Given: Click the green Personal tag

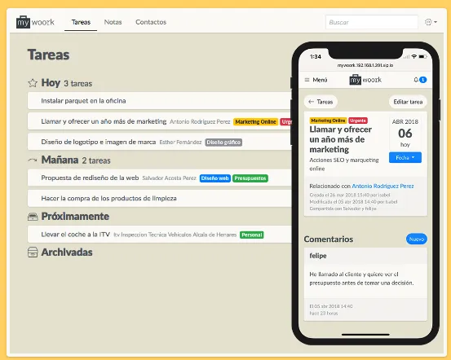Looking at the screenshot, I should click(x=252, y=235).
